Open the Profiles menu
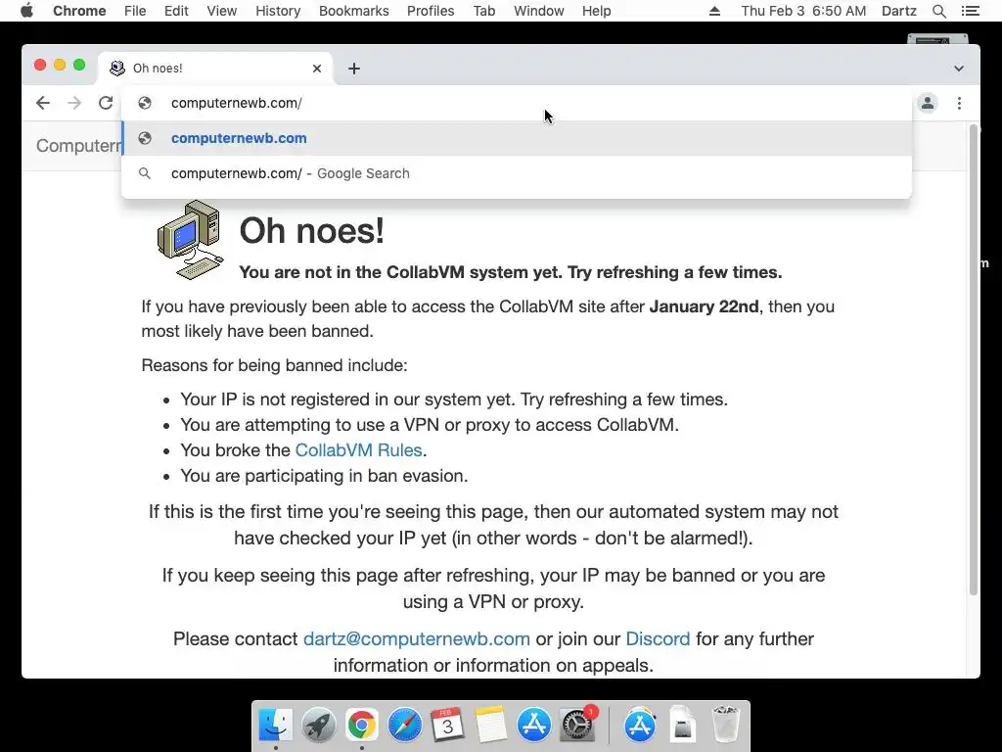The width and height of the screenshot is (1002, 752). (x=431, y=11)
